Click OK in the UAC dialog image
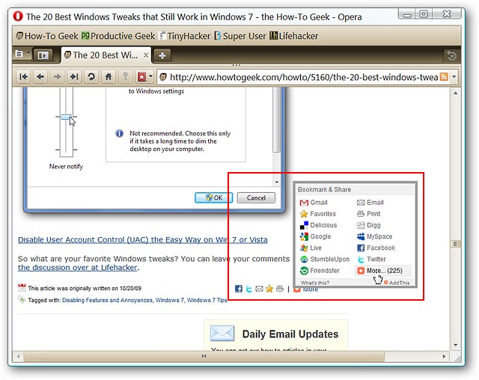The height and width of the screenshot is (380, 479). [213, 197]
